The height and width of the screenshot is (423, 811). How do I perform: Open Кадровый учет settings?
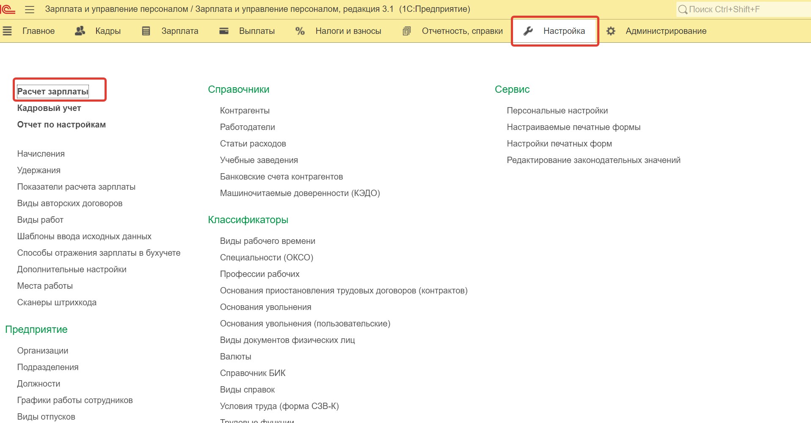point(49,108)
